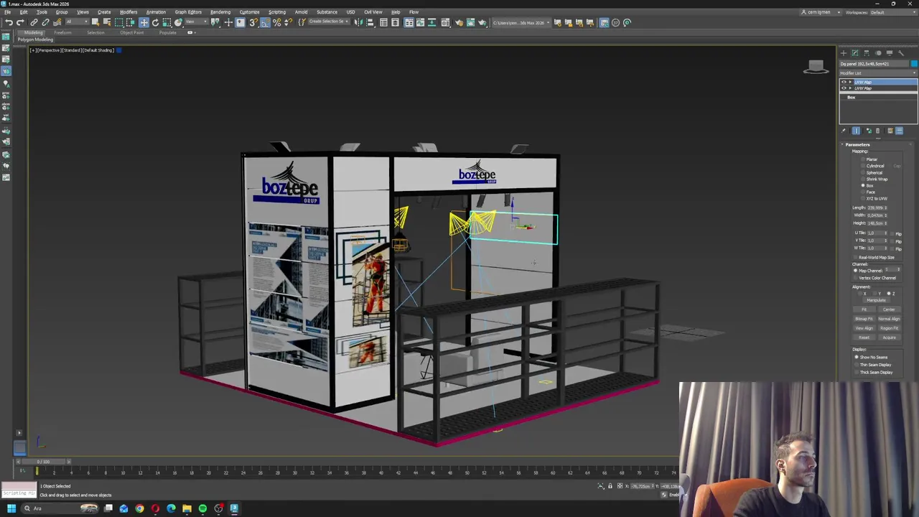The height and width of the screenshot is (517, 919).
Task: Open Chrome from the Windows taskbar
Action: coord(139,508)
